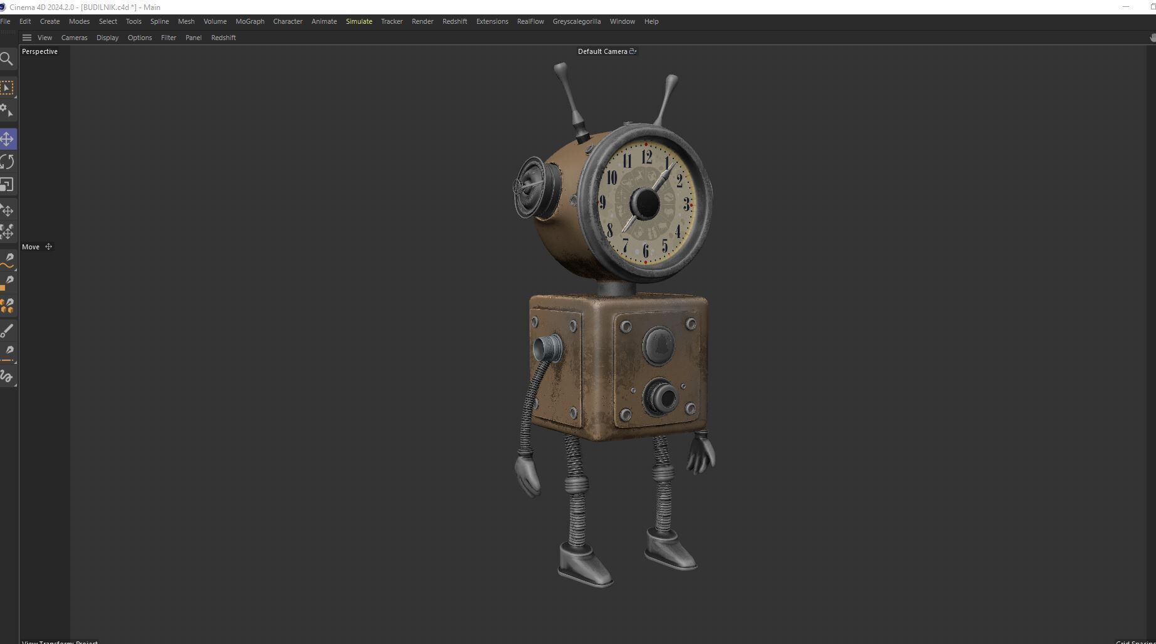
Task: Select the Paint brush tool
Action: [8, 330]
